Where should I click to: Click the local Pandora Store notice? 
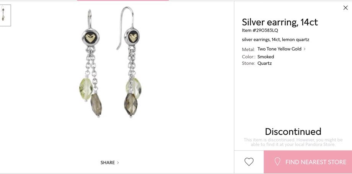[x=293, y=142]
